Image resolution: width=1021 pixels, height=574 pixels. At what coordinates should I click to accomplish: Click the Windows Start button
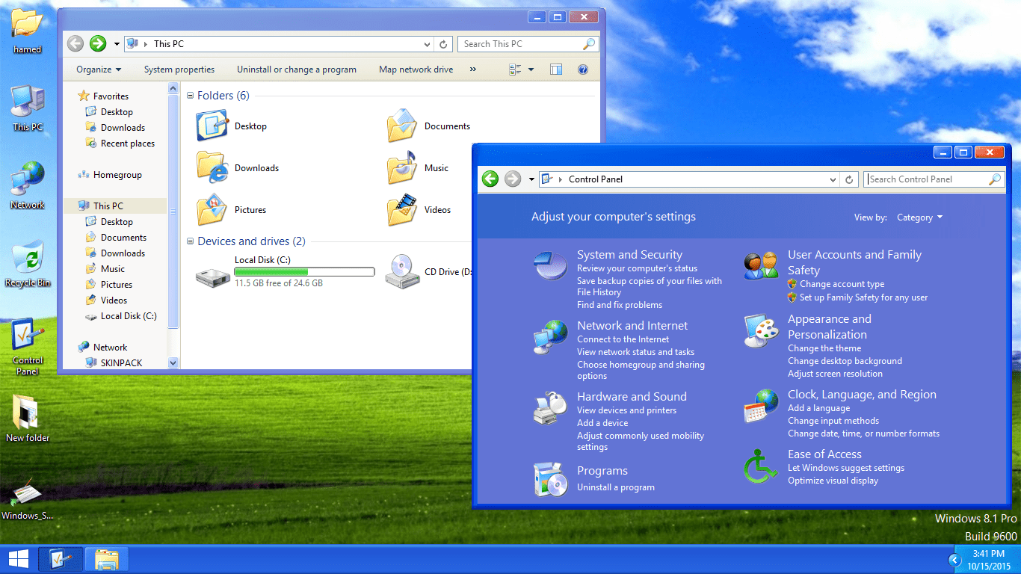[19, 559]
